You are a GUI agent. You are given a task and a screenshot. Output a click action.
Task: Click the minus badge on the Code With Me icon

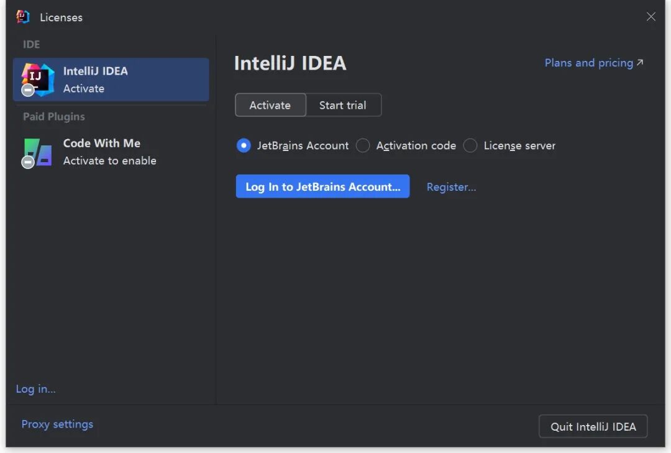28,162
